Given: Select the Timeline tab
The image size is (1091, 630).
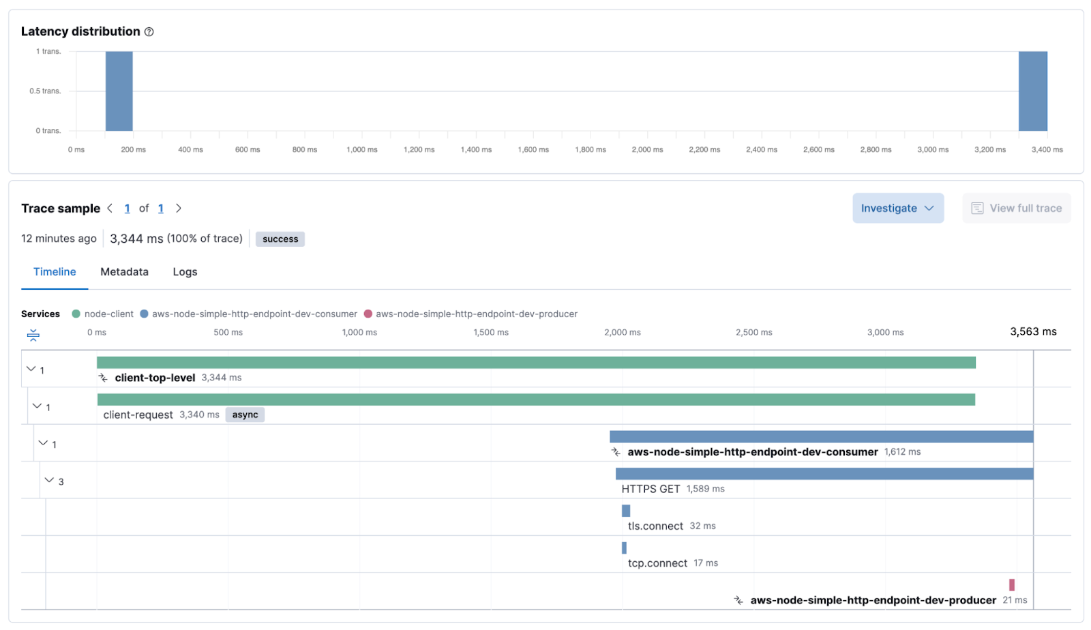Looking at the screenshot, I should tap(55, 271).
